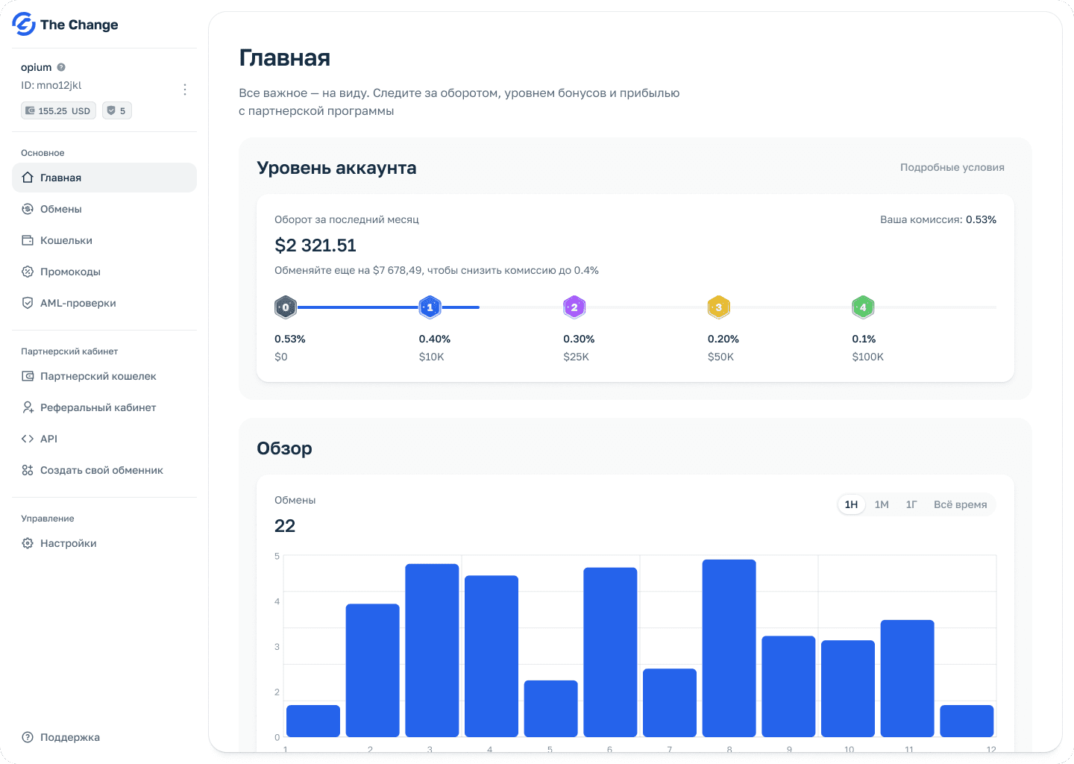Viewport: 1074px width, 764px height.
Task: Click the blue level 1 badge
Action: click(430, 307)
